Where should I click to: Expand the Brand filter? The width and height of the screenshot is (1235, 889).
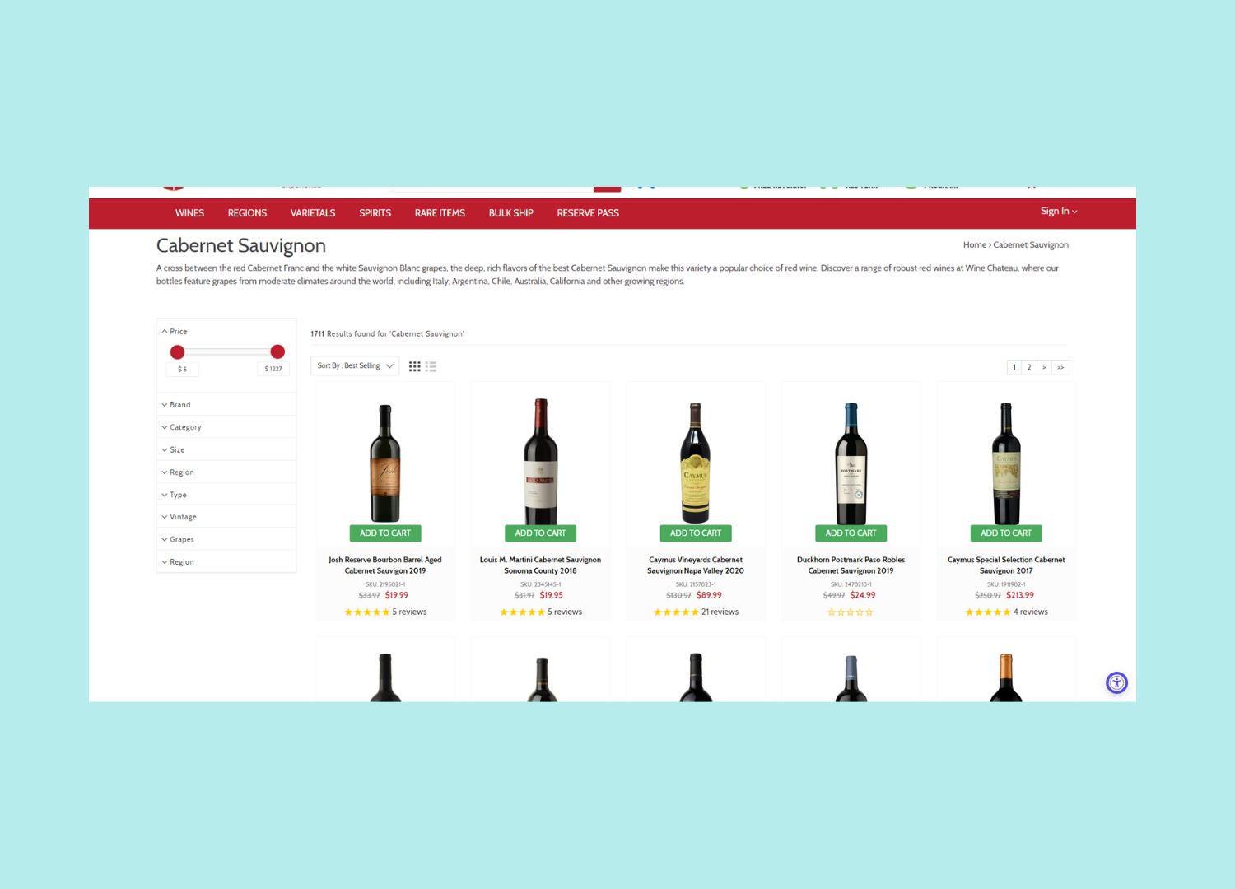coord(226,405)
